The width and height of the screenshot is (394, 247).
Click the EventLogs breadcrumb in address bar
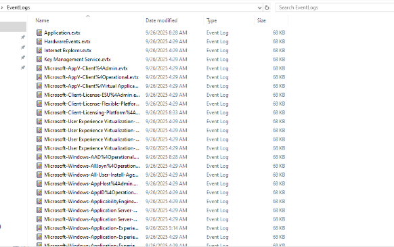18,7
